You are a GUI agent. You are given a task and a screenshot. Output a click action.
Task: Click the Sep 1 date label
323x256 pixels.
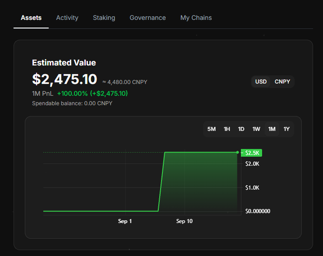point(125,221)
